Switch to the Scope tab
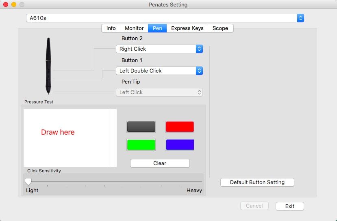The image size is (337, 221). 220,28
